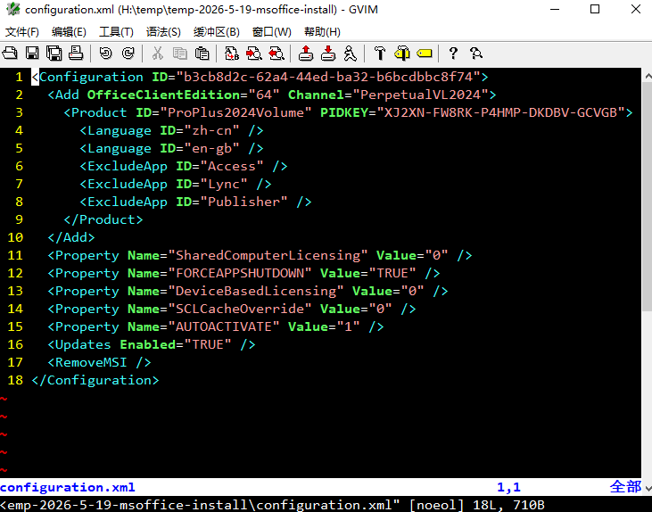Viewport: 652px width, 512px height.
Task: Save the current file via toolbar
Action: 32,54
